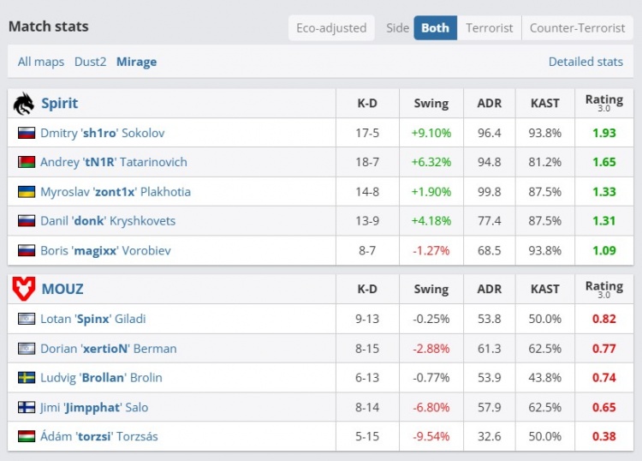Click the Spirit dragon team logo

23,104
